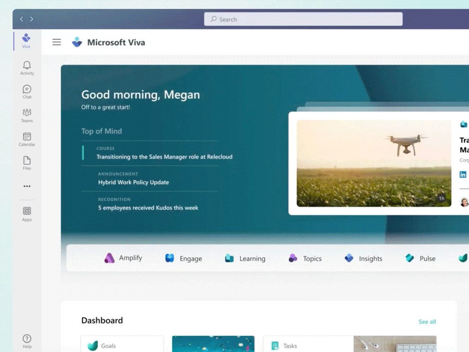The height and width of the screenshot is (352, 469).
Task: Show more apps with the ellipsis button
Action: click(x=27, y=186)
